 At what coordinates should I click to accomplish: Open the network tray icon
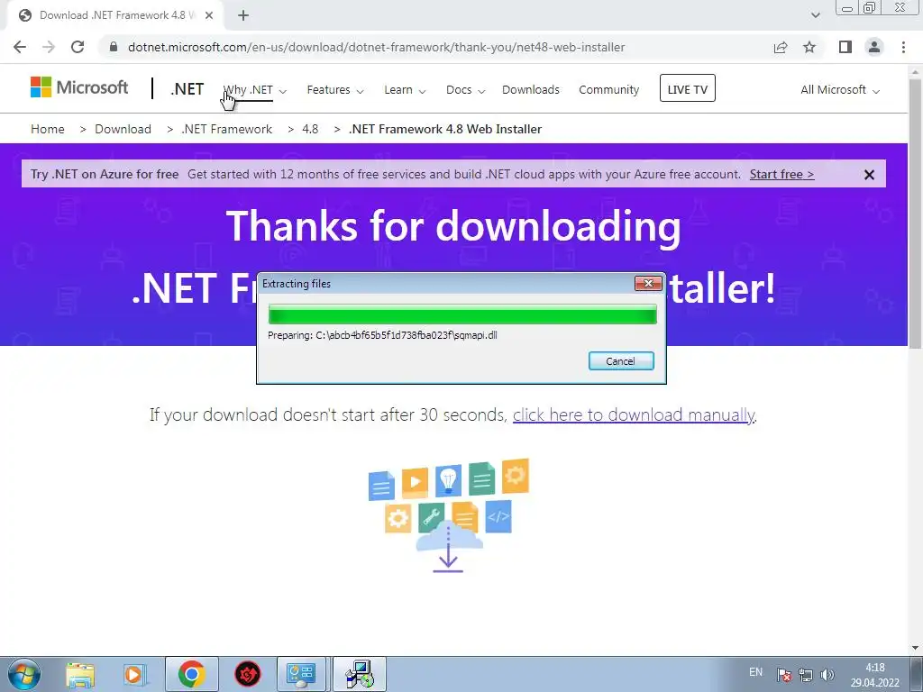coord(805,675)
